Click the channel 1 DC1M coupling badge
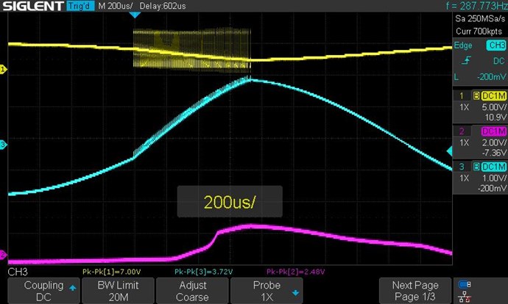The width and height of the screenshot is (508, 304). point(494,96)
